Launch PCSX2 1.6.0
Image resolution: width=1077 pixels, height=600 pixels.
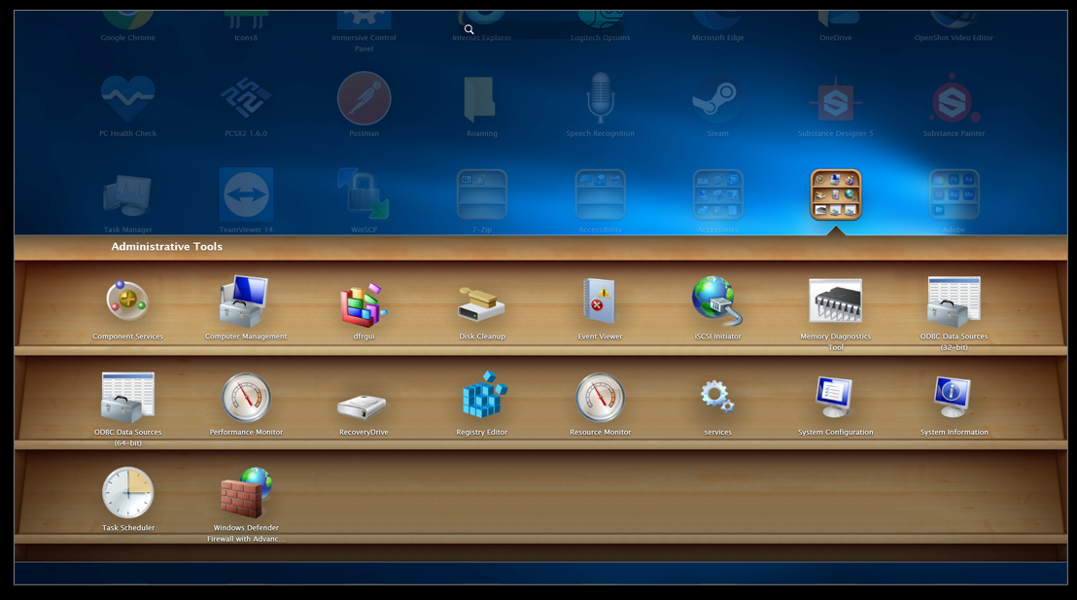coord(246,99)
